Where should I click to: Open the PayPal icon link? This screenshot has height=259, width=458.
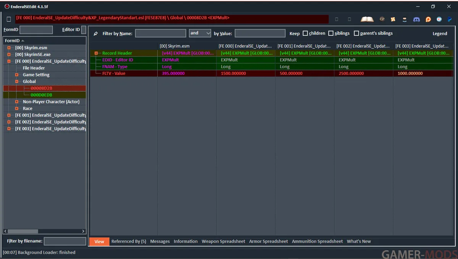pyautogui.click(x=450, y=19)
